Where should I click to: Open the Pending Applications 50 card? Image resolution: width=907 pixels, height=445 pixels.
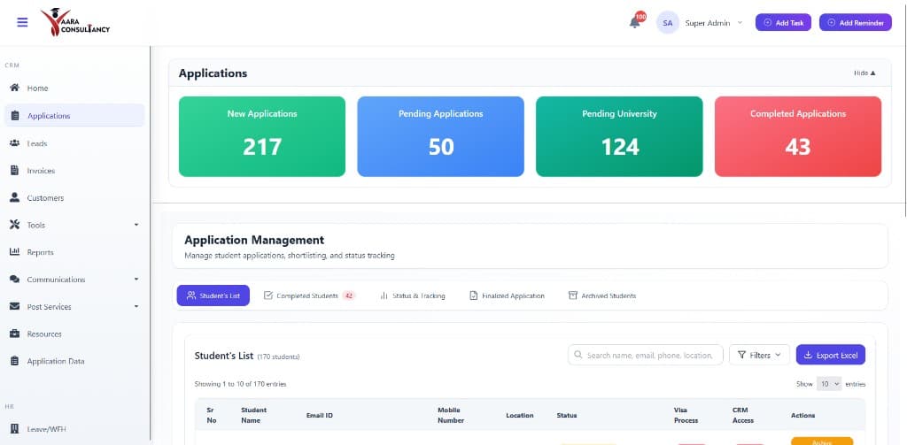click(441, 136)
